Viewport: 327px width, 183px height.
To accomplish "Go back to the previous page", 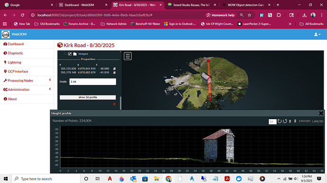I will click(x=5, y=15).
